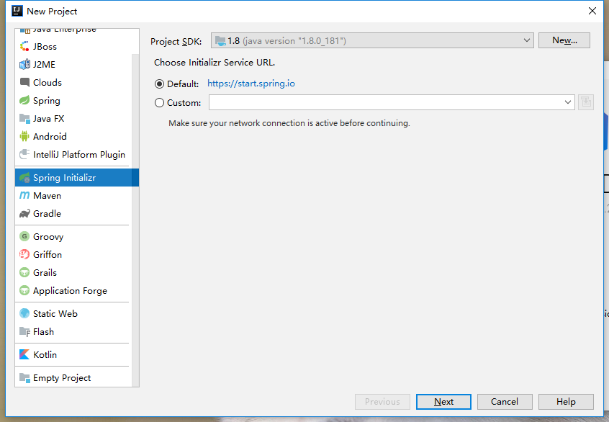This screenshot has height=422, width=609.
Task: Click the IntelliJ IDEA logo in title bar
Action: point(17,11)
